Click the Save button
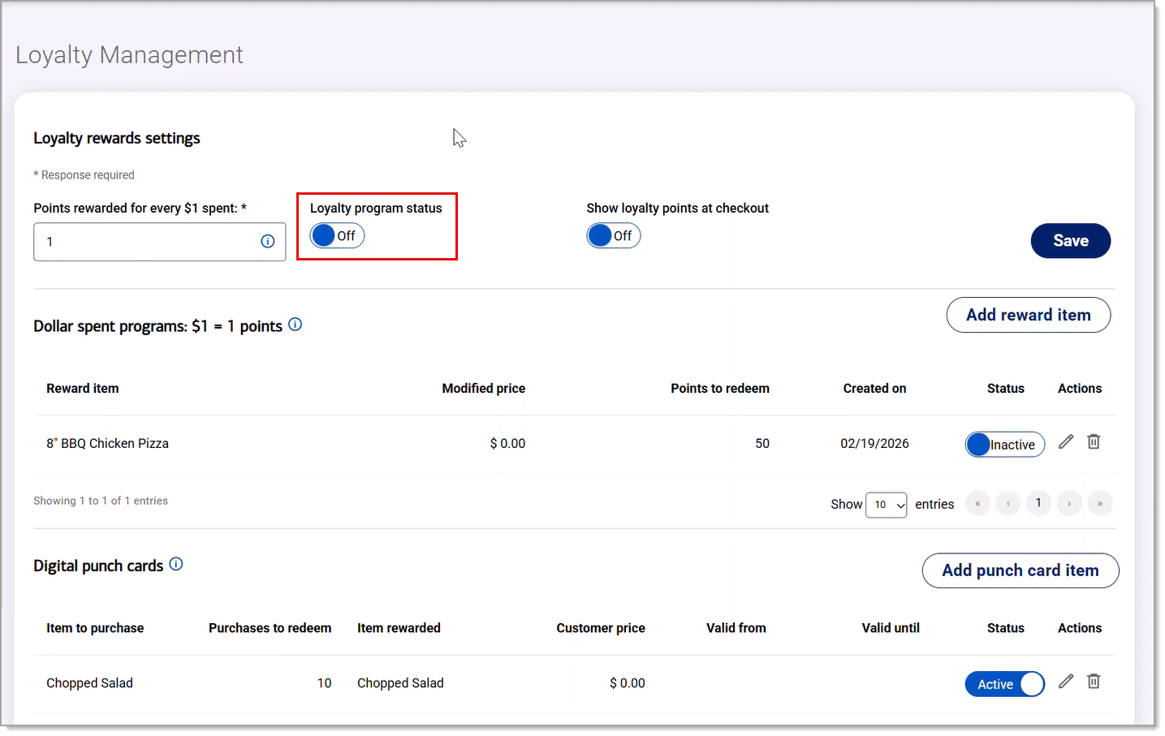 pyautogui.click(x=1071, y=241)
